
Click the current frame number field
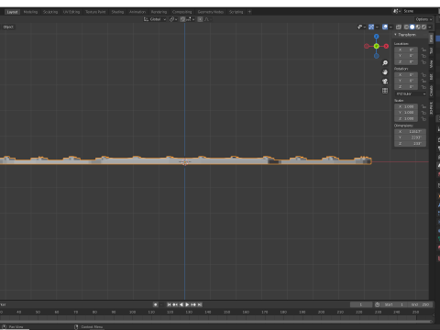(361, 304)
